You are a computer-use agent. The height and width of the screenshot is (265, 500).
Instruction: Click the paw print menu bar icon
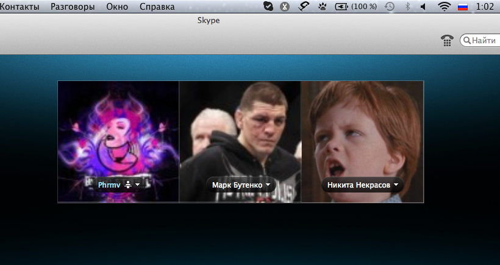click(323, 6)
